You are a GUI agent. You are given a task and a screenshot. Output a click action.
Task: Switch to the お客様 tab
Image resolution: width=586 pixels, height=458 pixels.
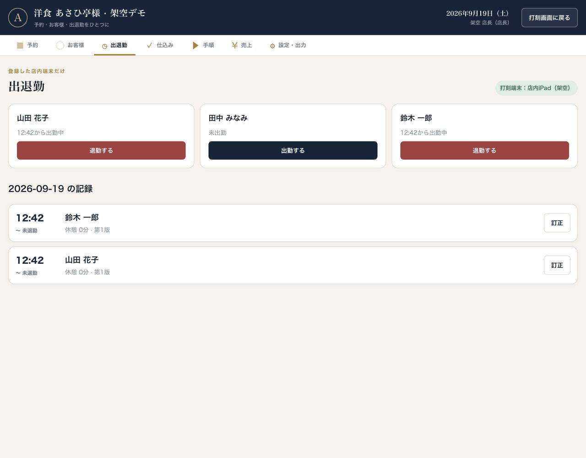(x=70, y=45)
